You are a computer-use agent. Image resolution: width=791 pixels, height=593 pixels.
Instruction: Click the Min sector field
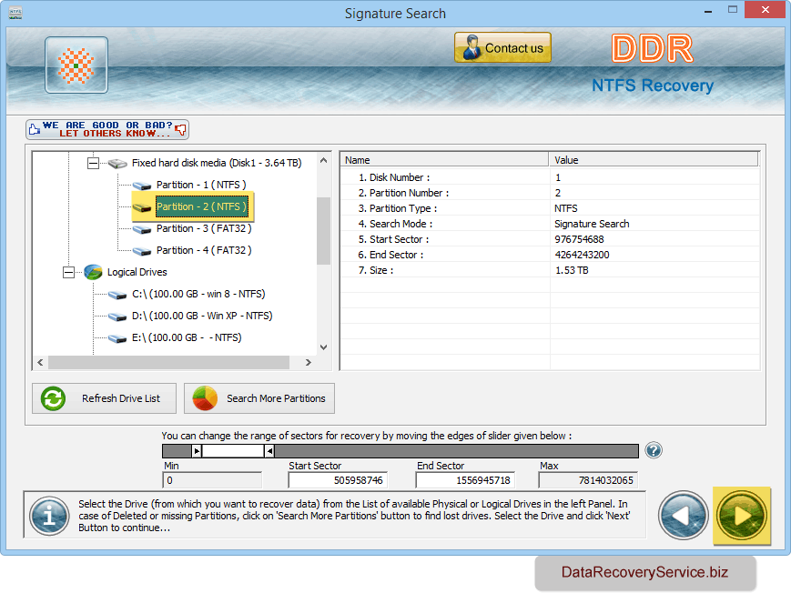coord(212,480)
